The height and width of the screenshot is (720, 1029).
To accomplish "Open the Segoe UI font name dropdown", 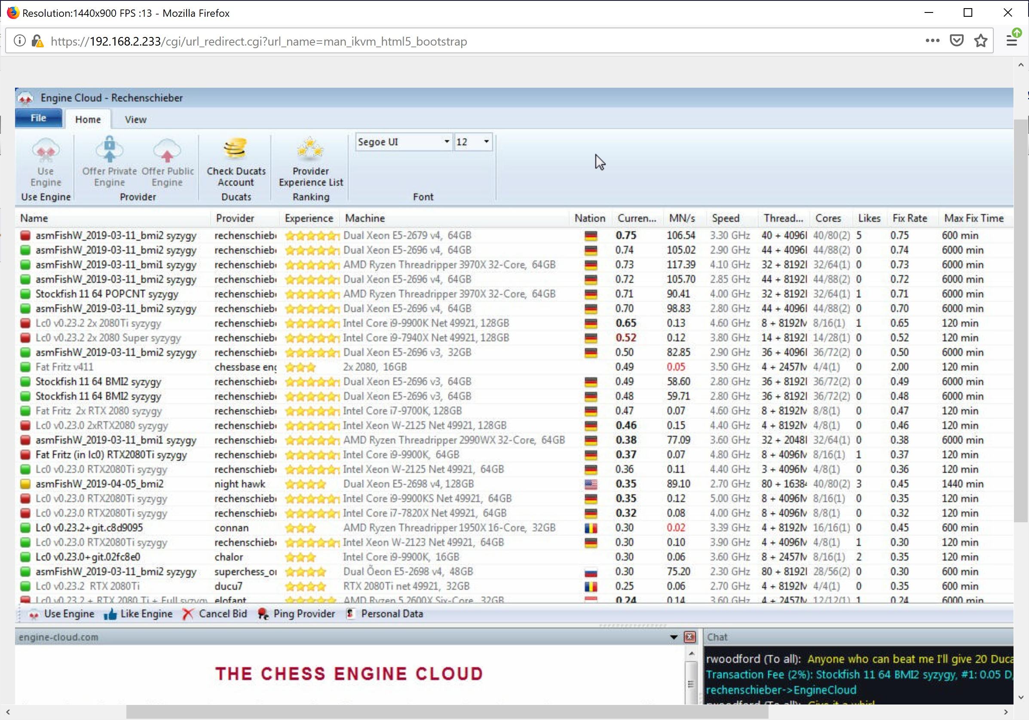I will click(x=447, y=142).
